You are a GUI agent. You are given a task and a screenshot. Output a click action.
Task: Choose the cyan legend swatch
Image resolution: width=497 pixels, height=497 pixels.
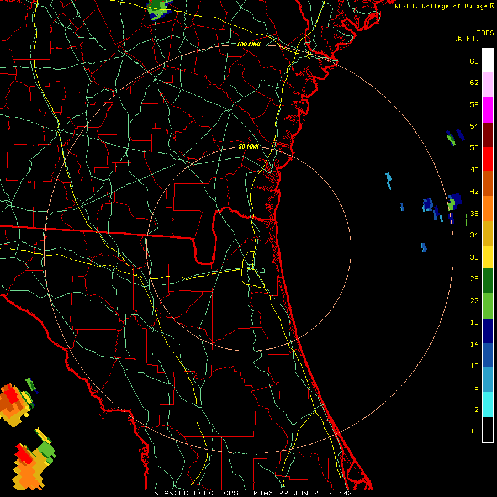coord(488,404)
